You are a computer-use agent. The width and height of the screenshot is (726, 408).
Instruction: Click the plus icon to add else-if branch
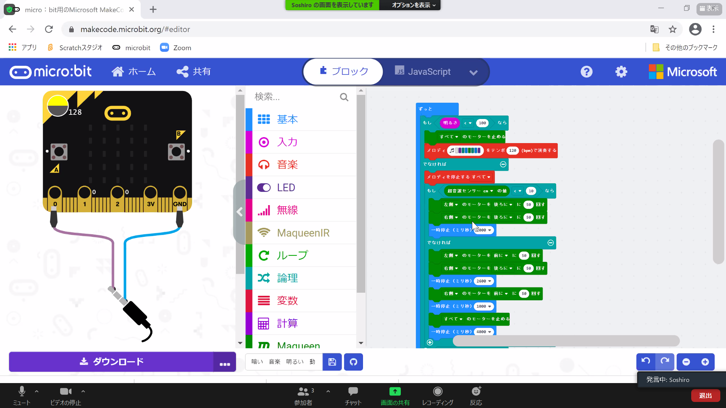pyautogui.click(x=430, y=342)
